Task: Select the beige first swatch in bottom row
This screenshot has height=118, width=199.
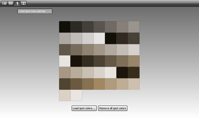Action: pos(65,95)
